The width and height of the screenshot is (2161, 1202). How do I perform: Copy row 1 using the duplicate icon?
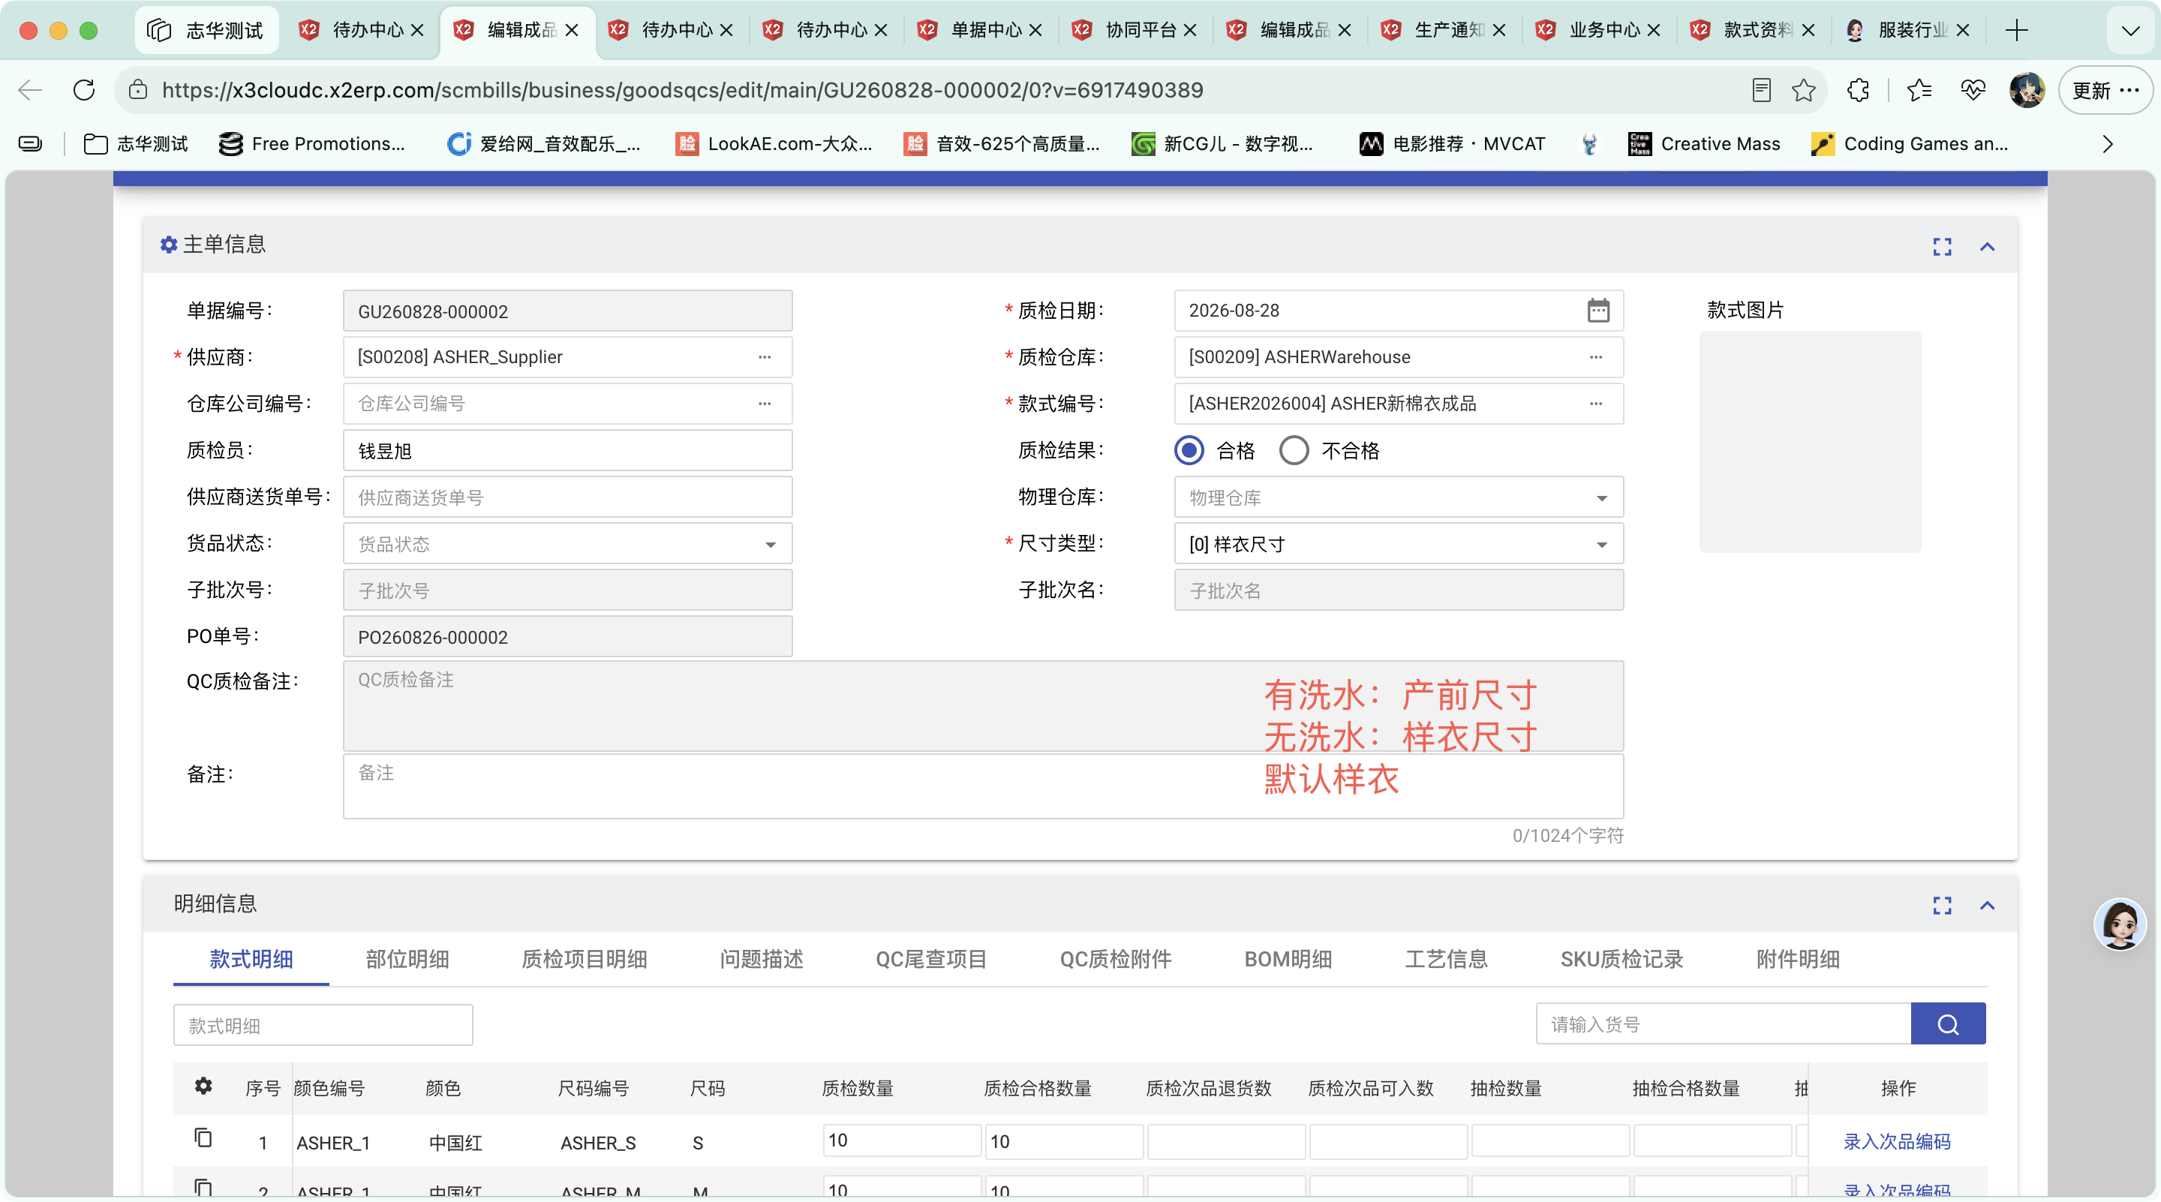coord(203,1138)
